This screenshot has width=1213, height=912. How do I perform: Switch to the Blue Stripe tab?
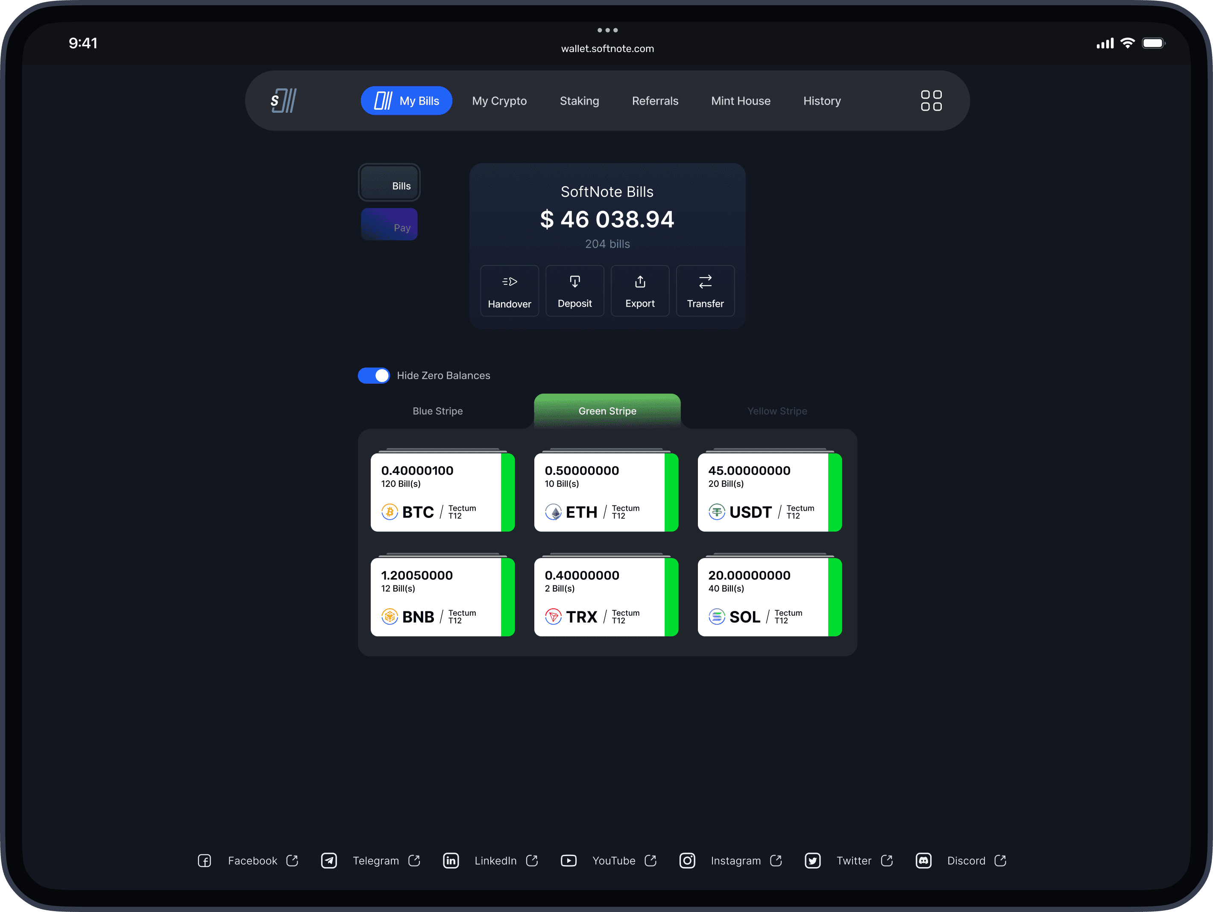(x=438, y=411)
